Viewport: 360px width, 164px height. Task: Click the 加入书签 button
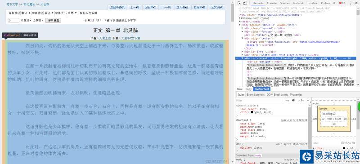click(x=182, y=7)
